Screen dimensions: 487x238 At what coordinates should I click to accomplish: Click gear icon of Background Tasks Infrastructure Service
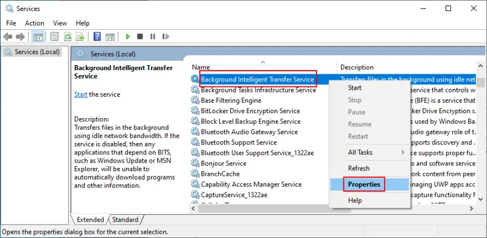click(195, 90)
